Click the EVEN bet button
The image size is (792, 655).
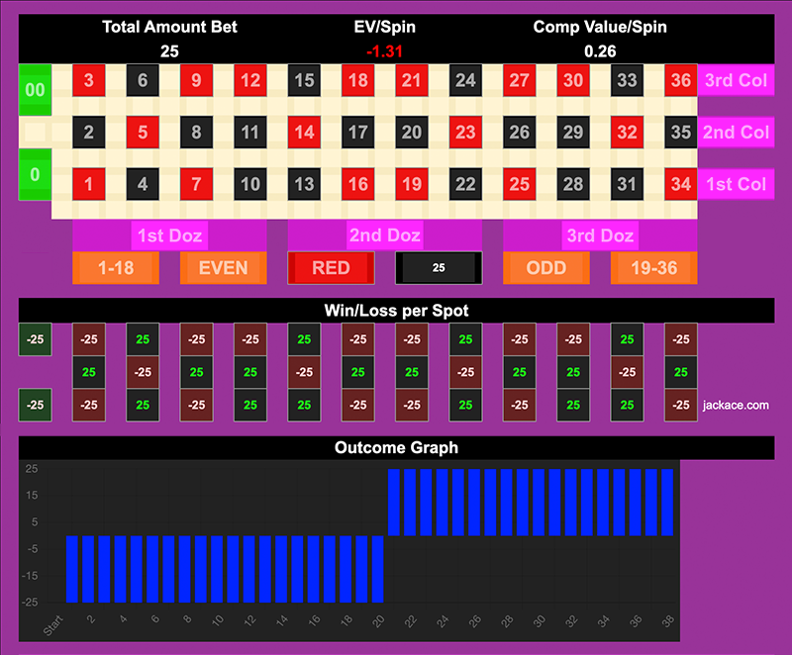223,268
